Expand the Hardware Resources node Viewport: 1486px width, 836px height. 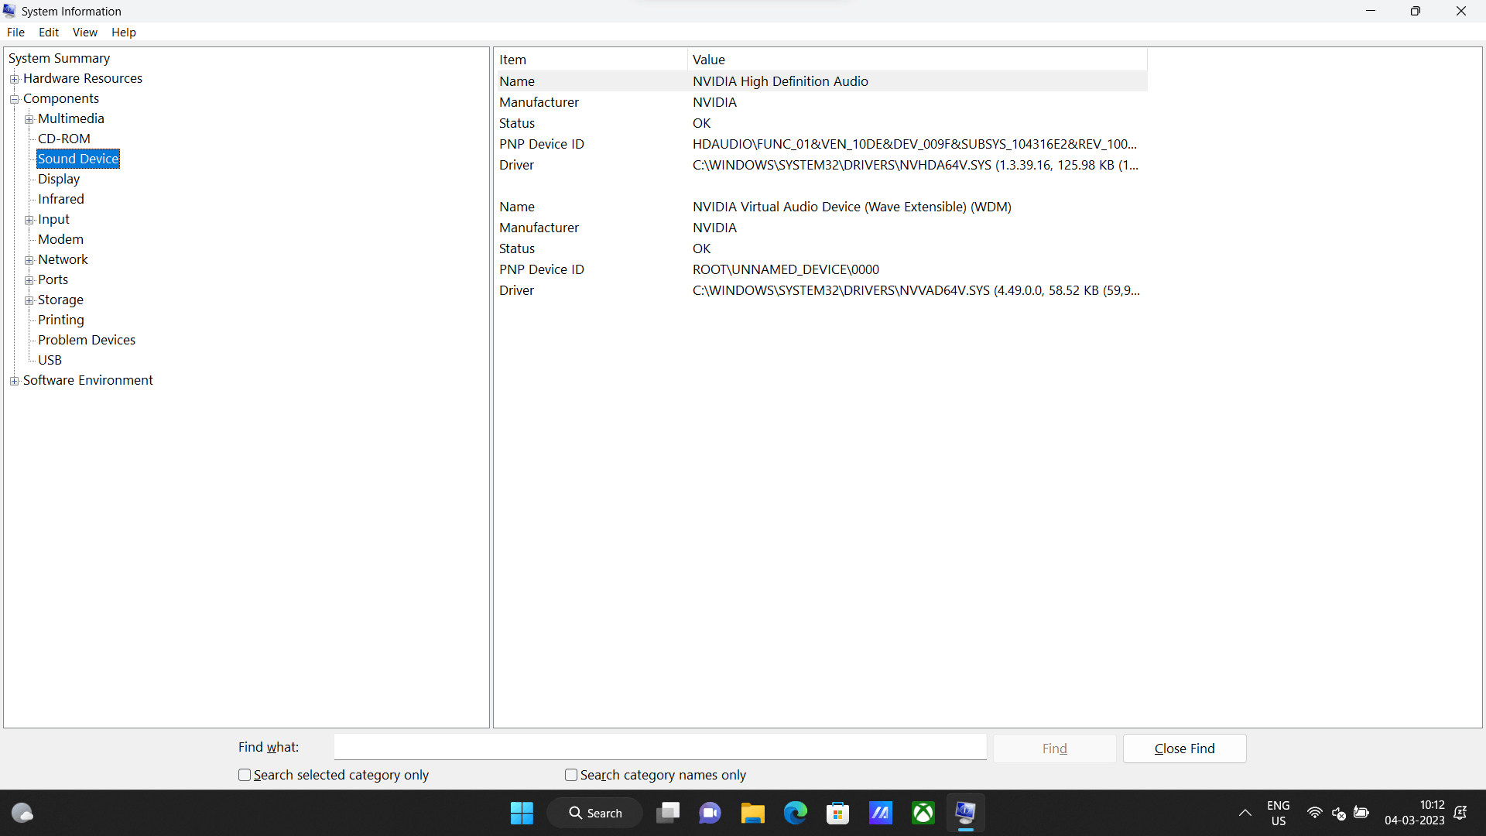14,79
